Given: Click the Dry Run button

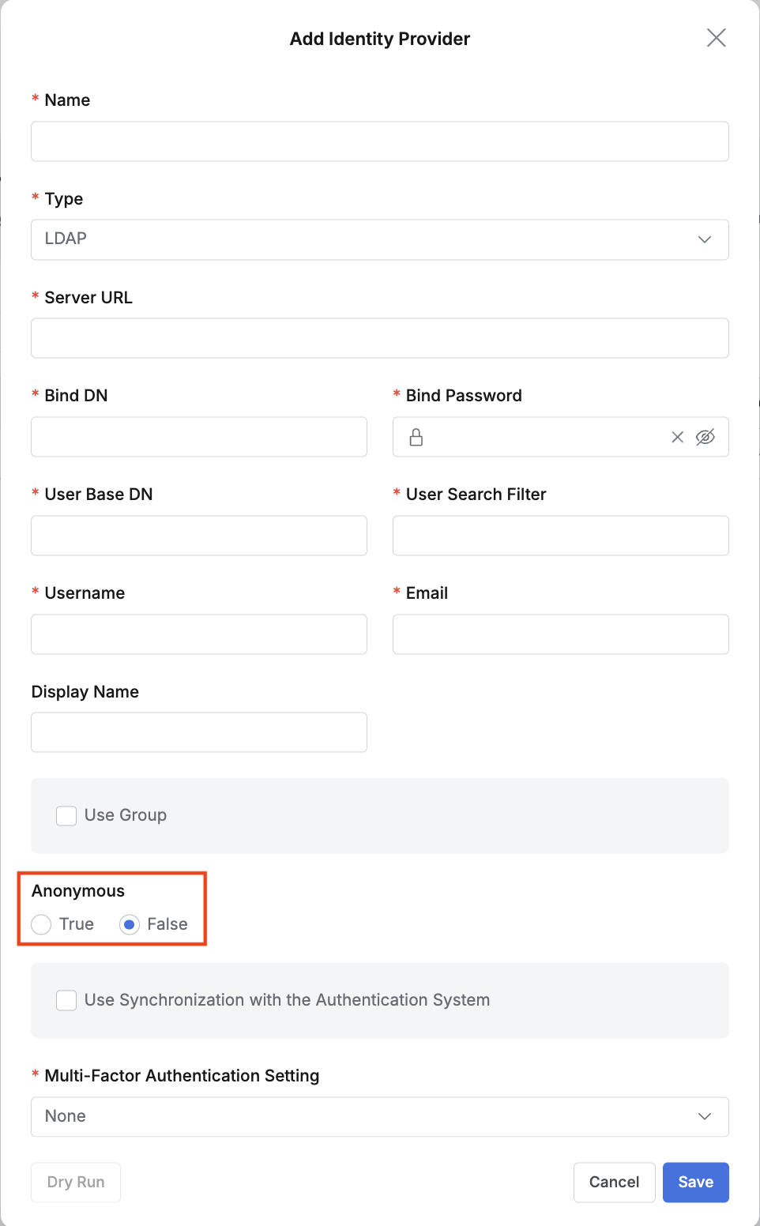Looking at the screenshot, I should (x=76, y=1182).
